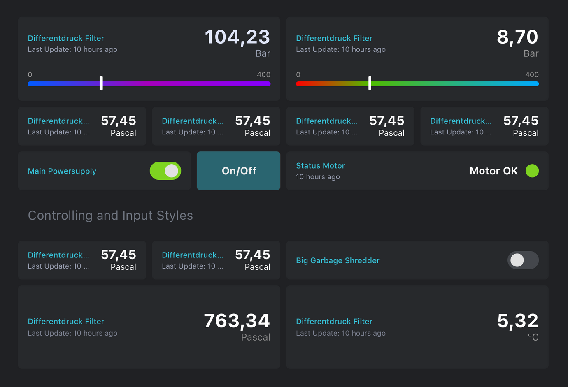Select the 5,32 °C temperature card
Image resolution: width=568 pixels, height=387 pixels.
tap(417, 327)
